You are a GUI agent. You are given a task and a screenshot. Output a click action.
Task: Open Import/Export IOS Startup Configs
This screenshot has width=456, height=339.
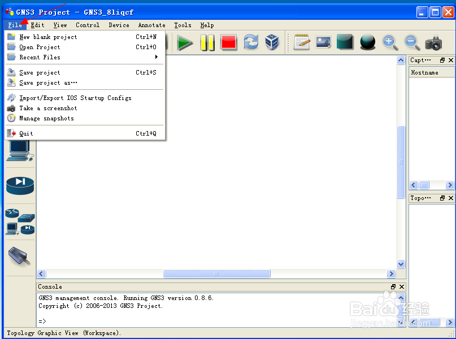(x=85, y=98)
